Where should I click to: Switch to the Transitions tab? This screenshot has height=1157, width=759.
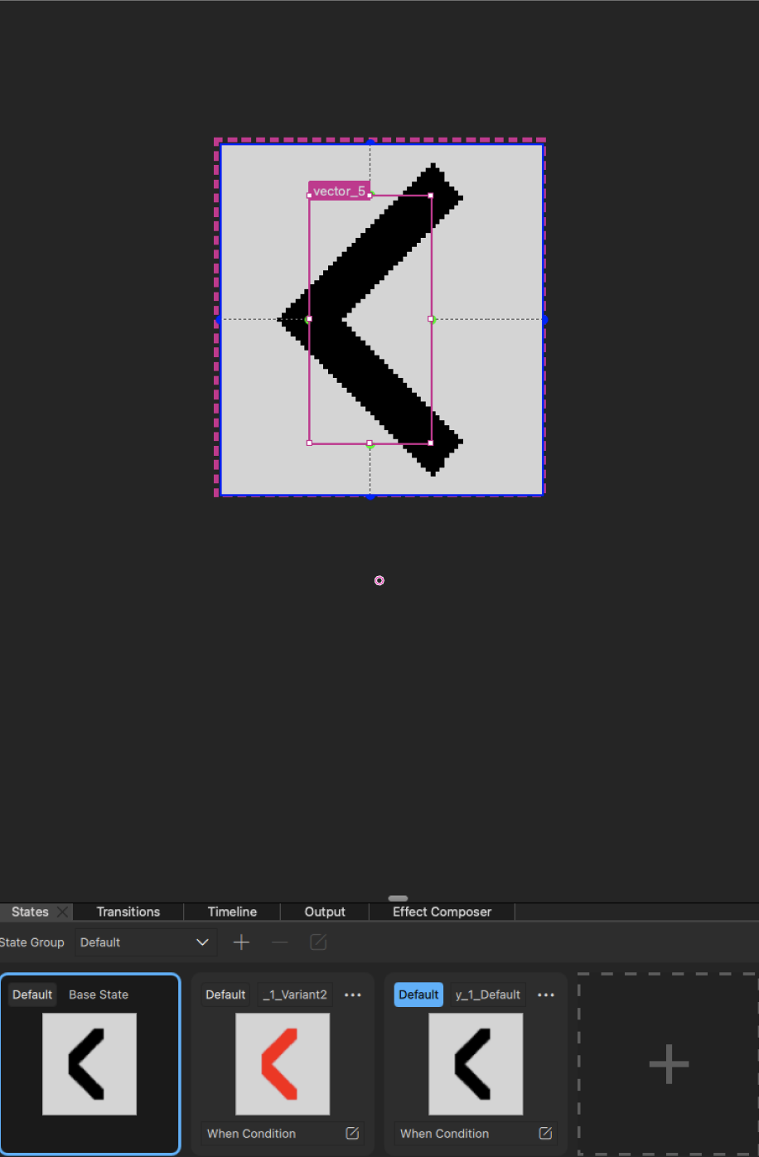click(x=128, y=912)
